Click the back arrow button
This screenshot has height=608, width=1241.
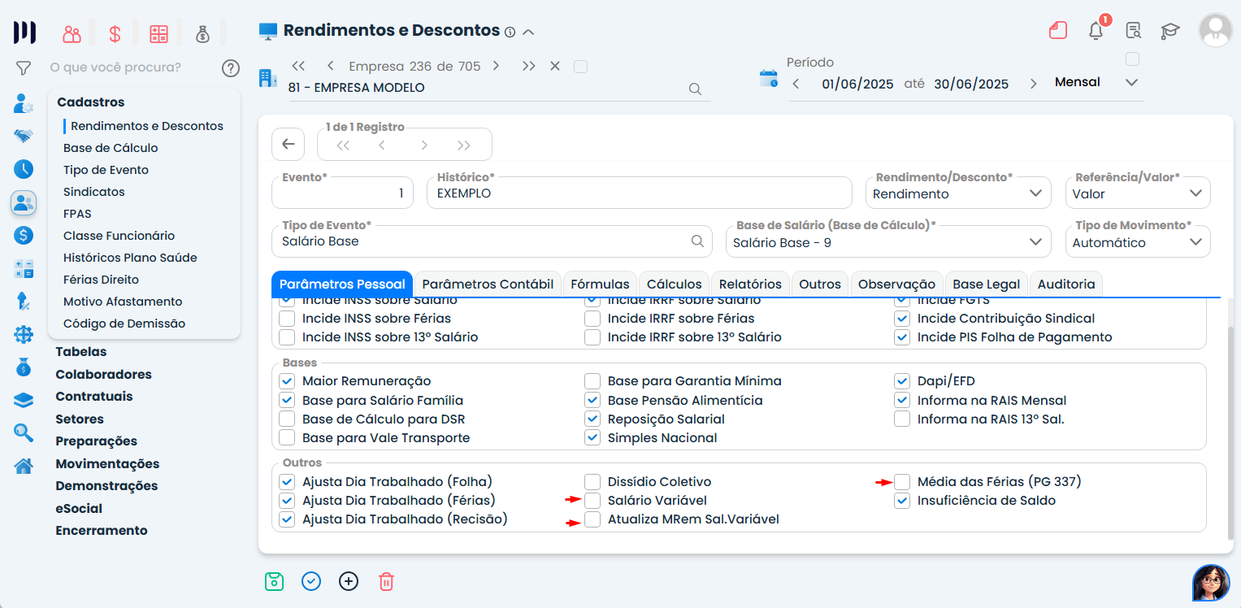pos(288,144)
